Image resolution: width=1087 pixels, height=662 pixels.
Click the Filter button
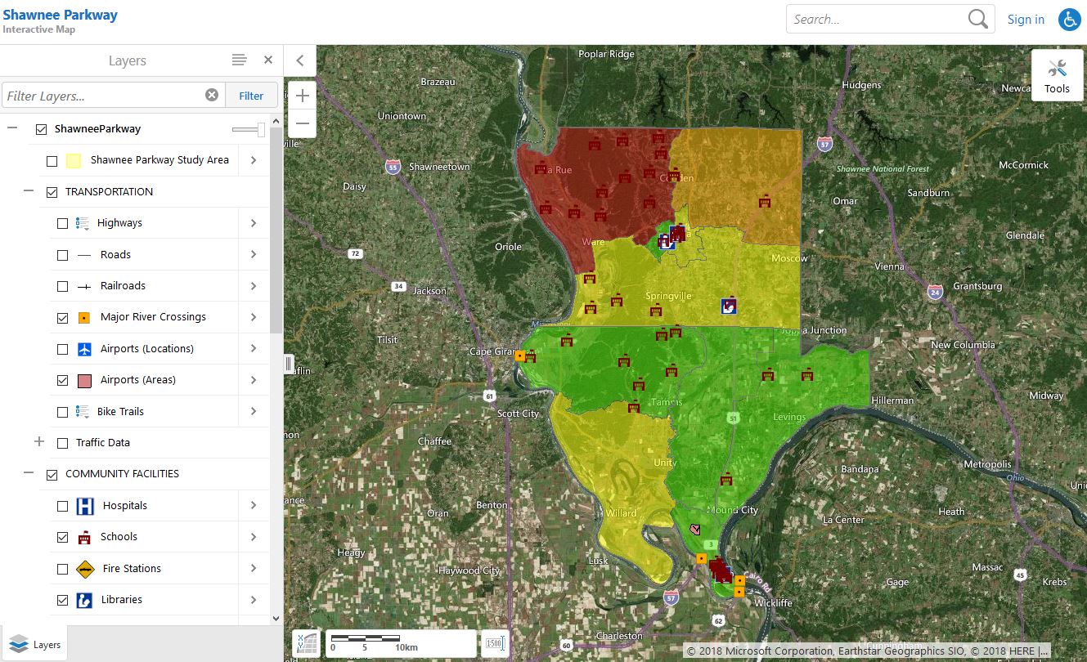point(251,96)
